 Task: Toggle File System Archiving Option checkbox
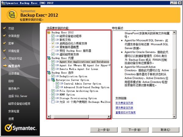[53, 91]
